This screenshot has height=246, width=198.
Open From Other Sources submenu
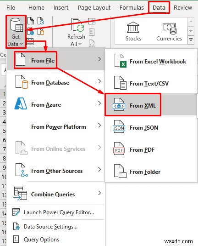(56, 171)
